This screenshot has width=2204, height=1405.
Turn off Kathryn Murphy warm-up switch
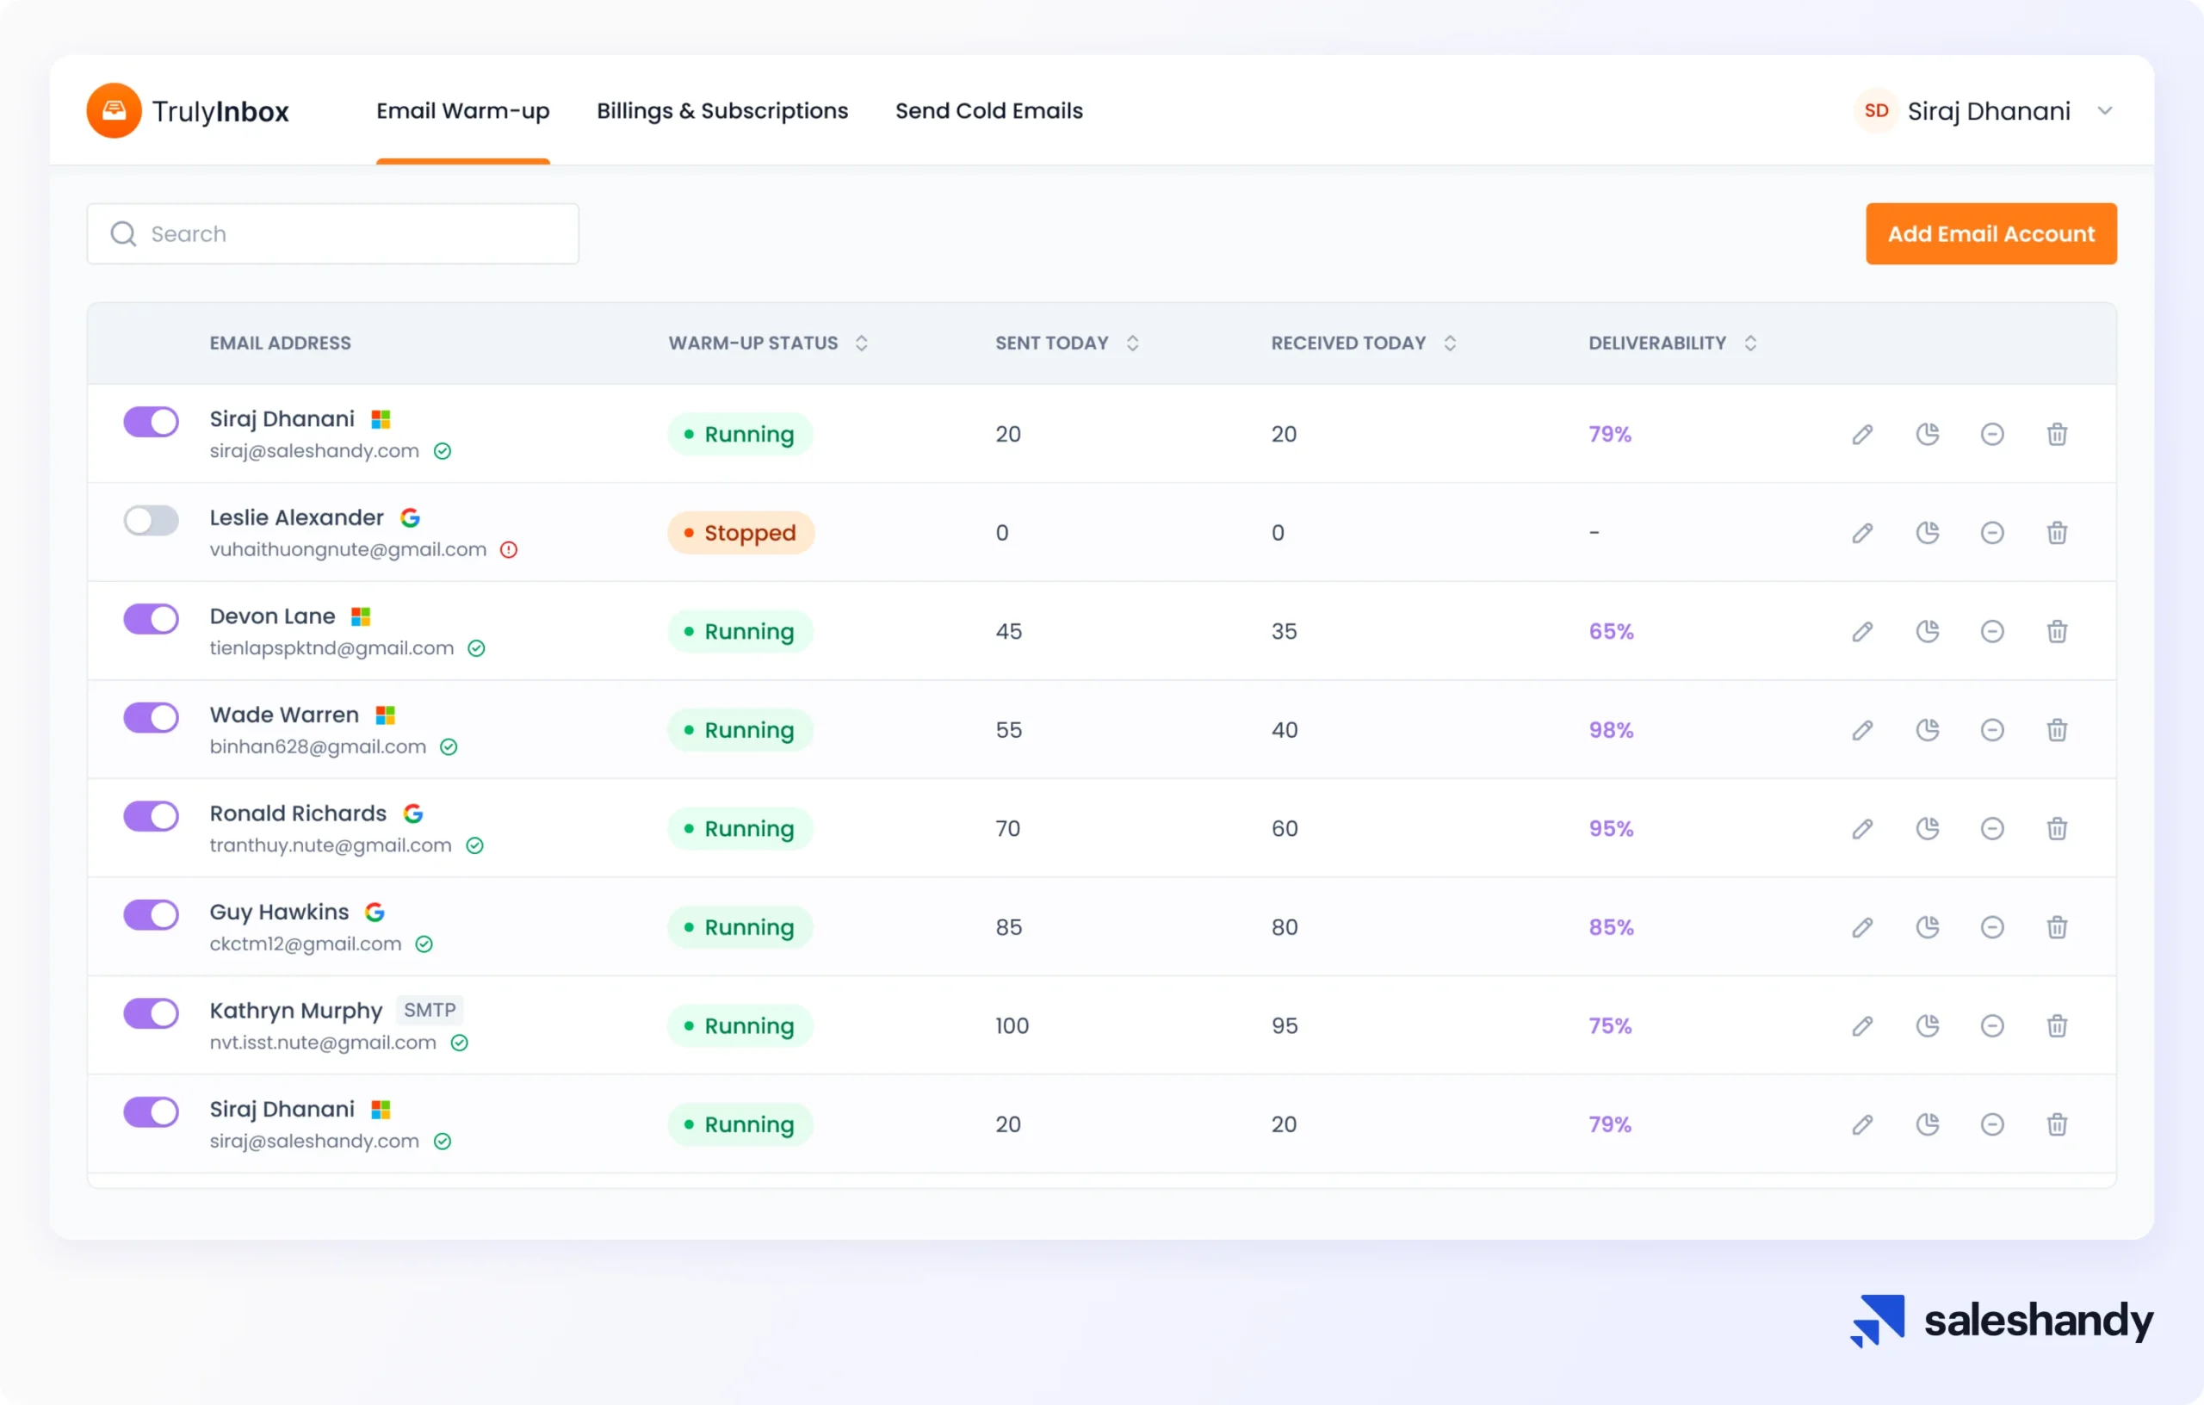tap(151, 1013)
